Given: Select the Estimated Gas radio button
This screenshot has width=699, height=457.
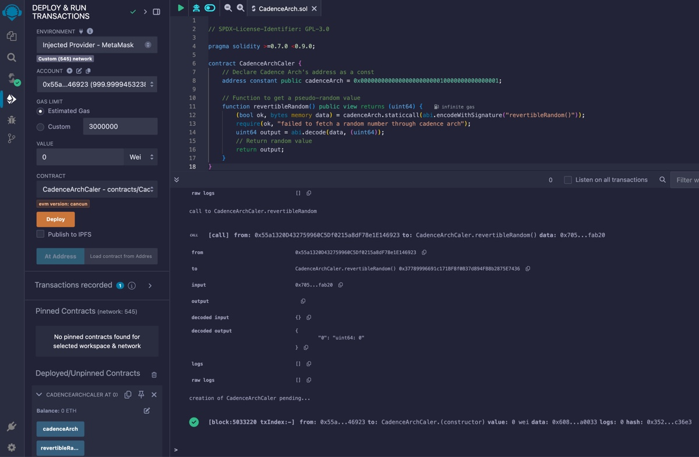Looking at the screenshot, I should click(x=40, y=111).
